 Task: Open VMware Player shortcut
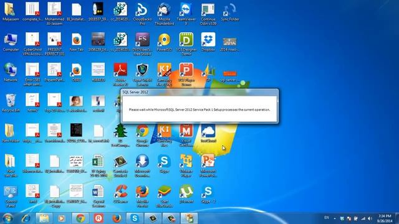coord(186,166)
